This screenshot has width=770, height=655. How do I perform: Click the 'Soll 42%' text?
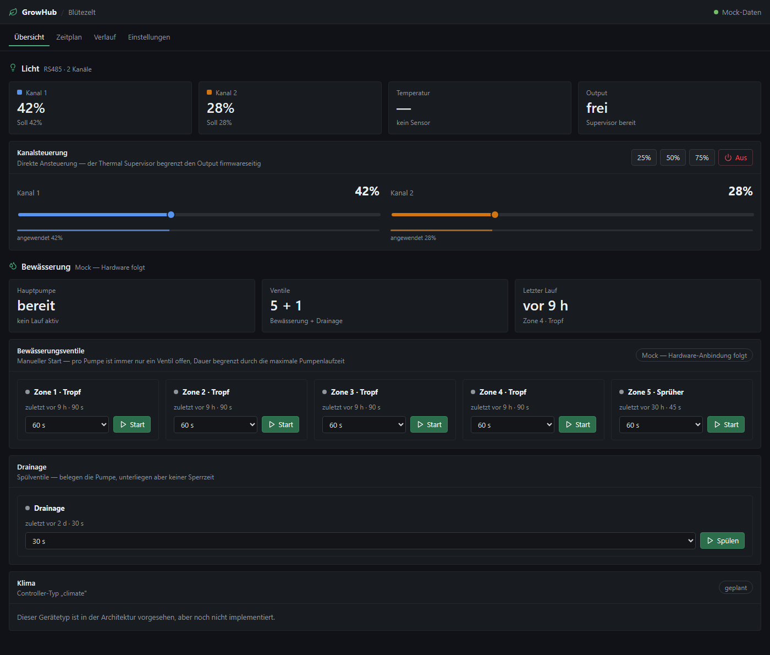coord(29,123)
